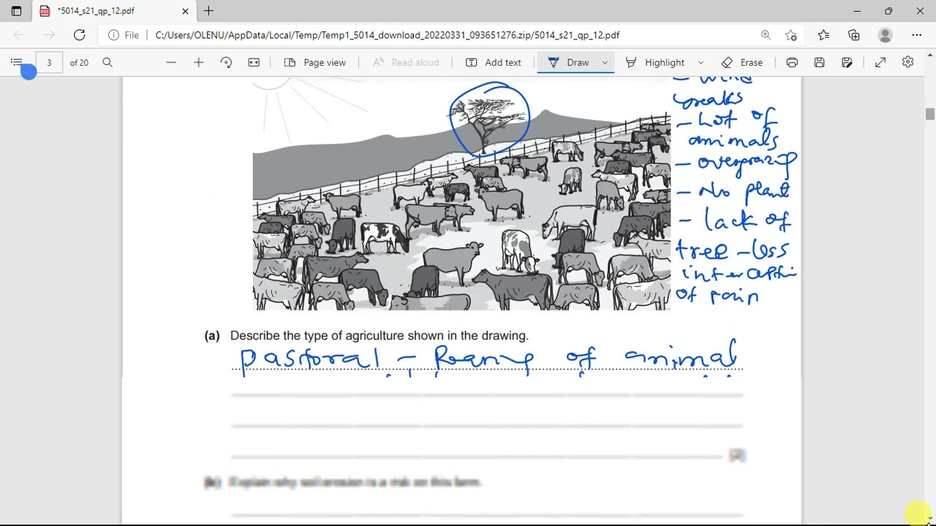Select the 5014_s21_qp_12.pdf browser tab

point(113,11)
